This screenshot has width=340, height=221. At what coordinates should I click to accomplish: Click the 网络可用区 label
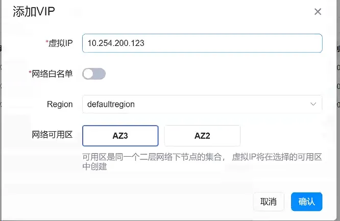(x=52, y=135)
